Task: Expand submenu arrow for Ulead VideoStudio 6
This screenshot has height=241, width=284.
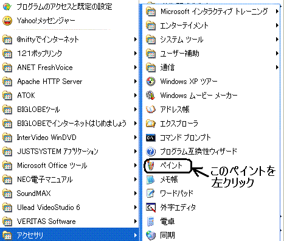Action: 136,208
